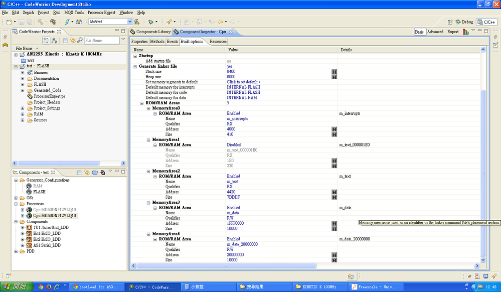Switch inspector view to Advanced

[435, 32]
